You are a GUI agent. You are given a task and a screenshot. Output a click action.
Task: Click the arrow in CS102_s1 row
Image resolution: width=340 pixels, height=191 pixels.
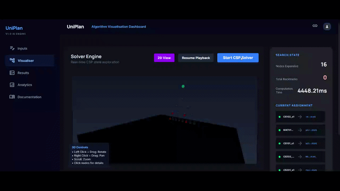pos(300,117)
